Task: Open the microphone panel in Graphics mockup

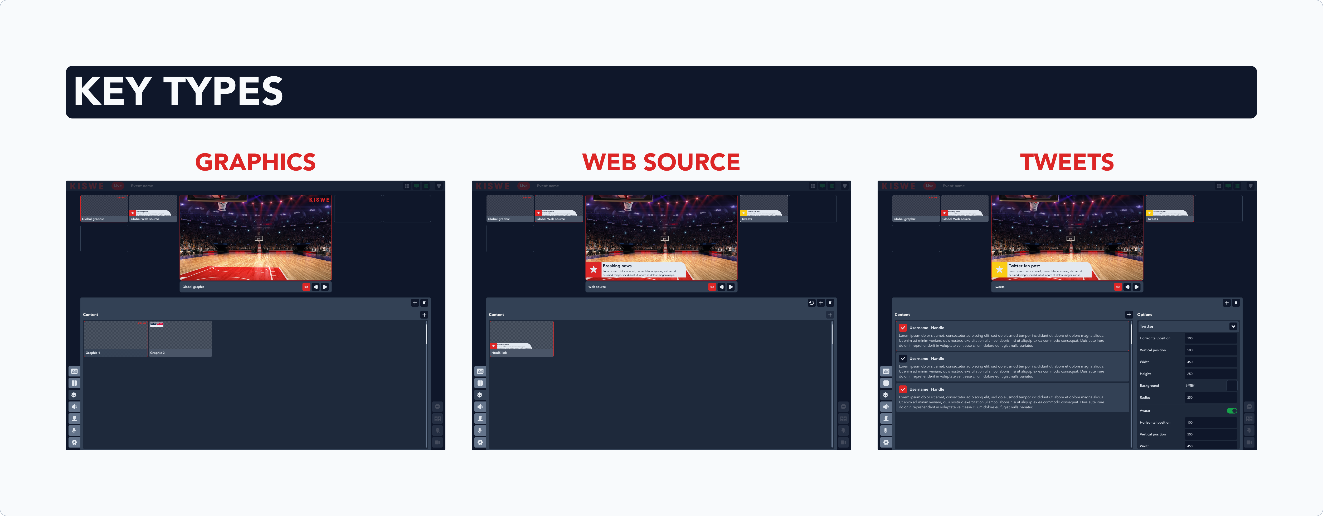Action: click(75, 430)
